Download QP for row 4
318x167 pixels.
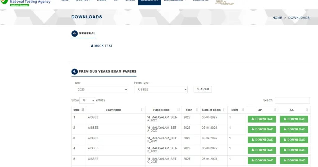(x=262, y=150)
